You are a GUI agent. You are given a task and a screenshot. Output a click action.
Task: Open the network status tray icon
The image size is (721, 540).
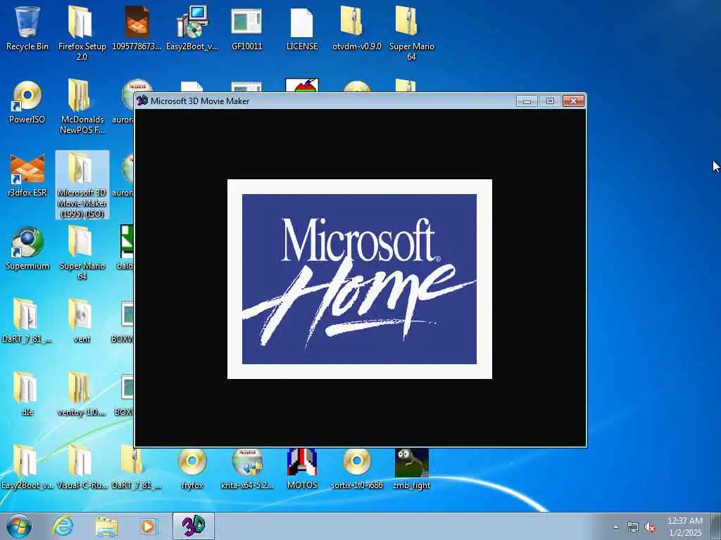633,527
